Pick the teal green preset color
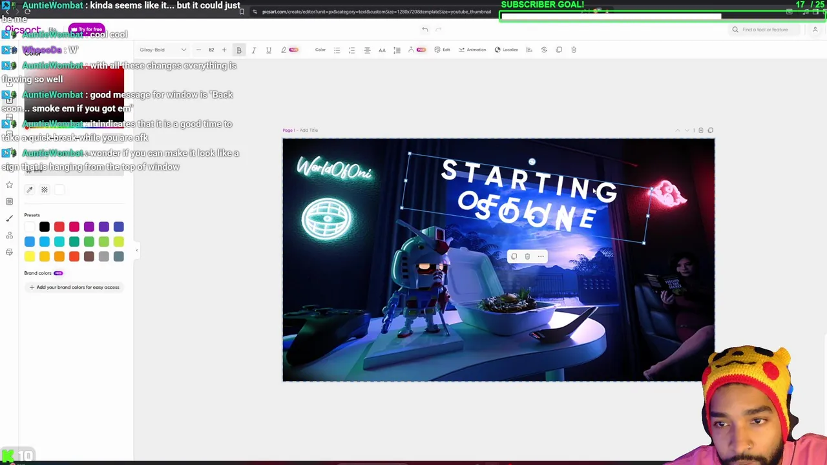Screen dimensions: 827x465 pos(74,242)
